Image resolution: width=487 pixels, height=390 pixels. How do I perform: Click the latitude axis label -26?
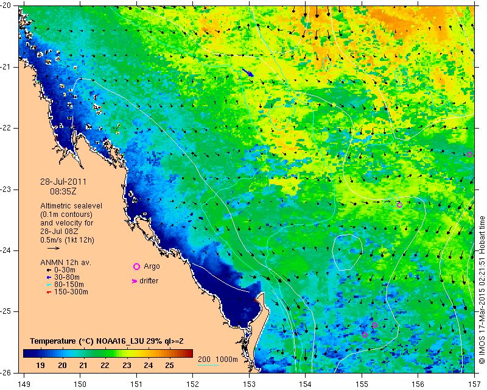[x=7, y=372]
